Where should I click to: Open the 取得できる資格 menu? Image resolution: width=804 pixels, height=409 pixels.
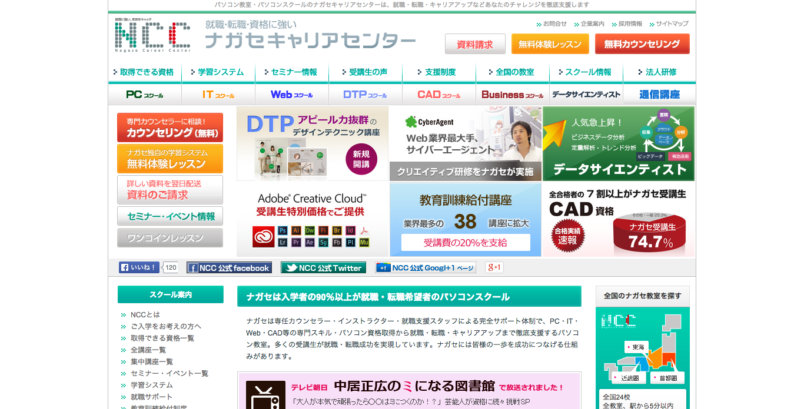pyautogui.click(x=145, y=72)
